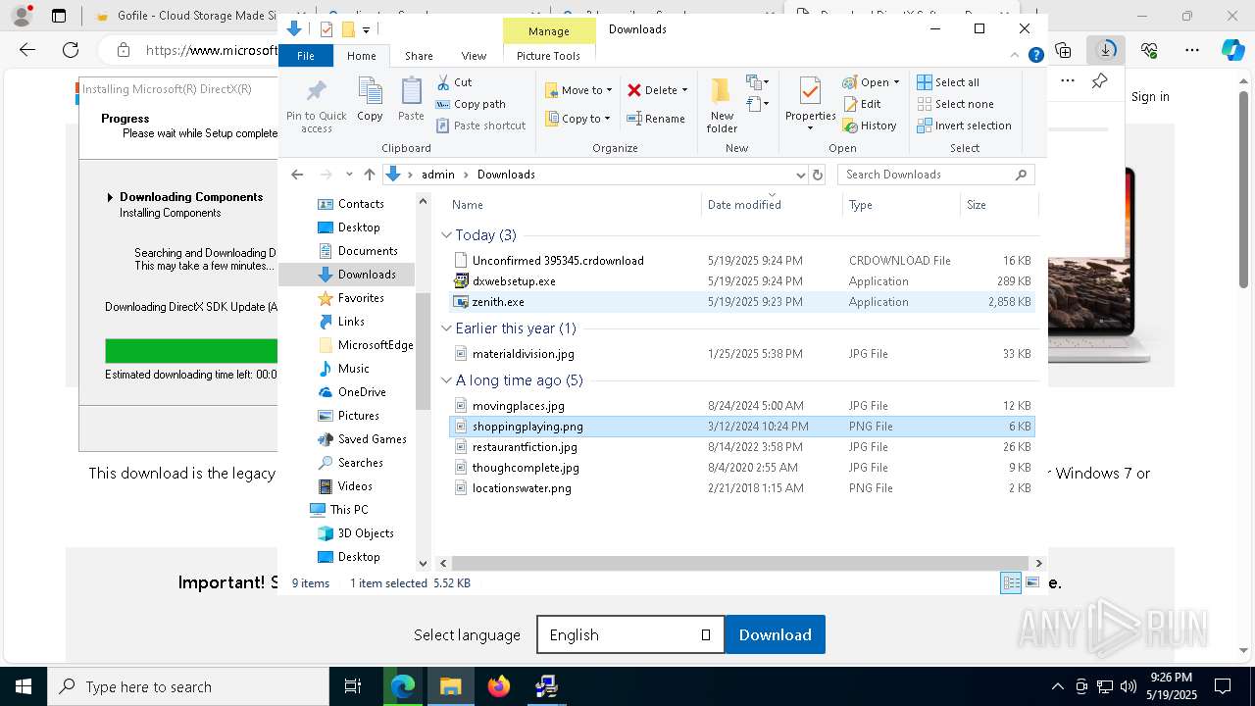Select Unconfirmed 395345.crdownload file

click(741, 261)
